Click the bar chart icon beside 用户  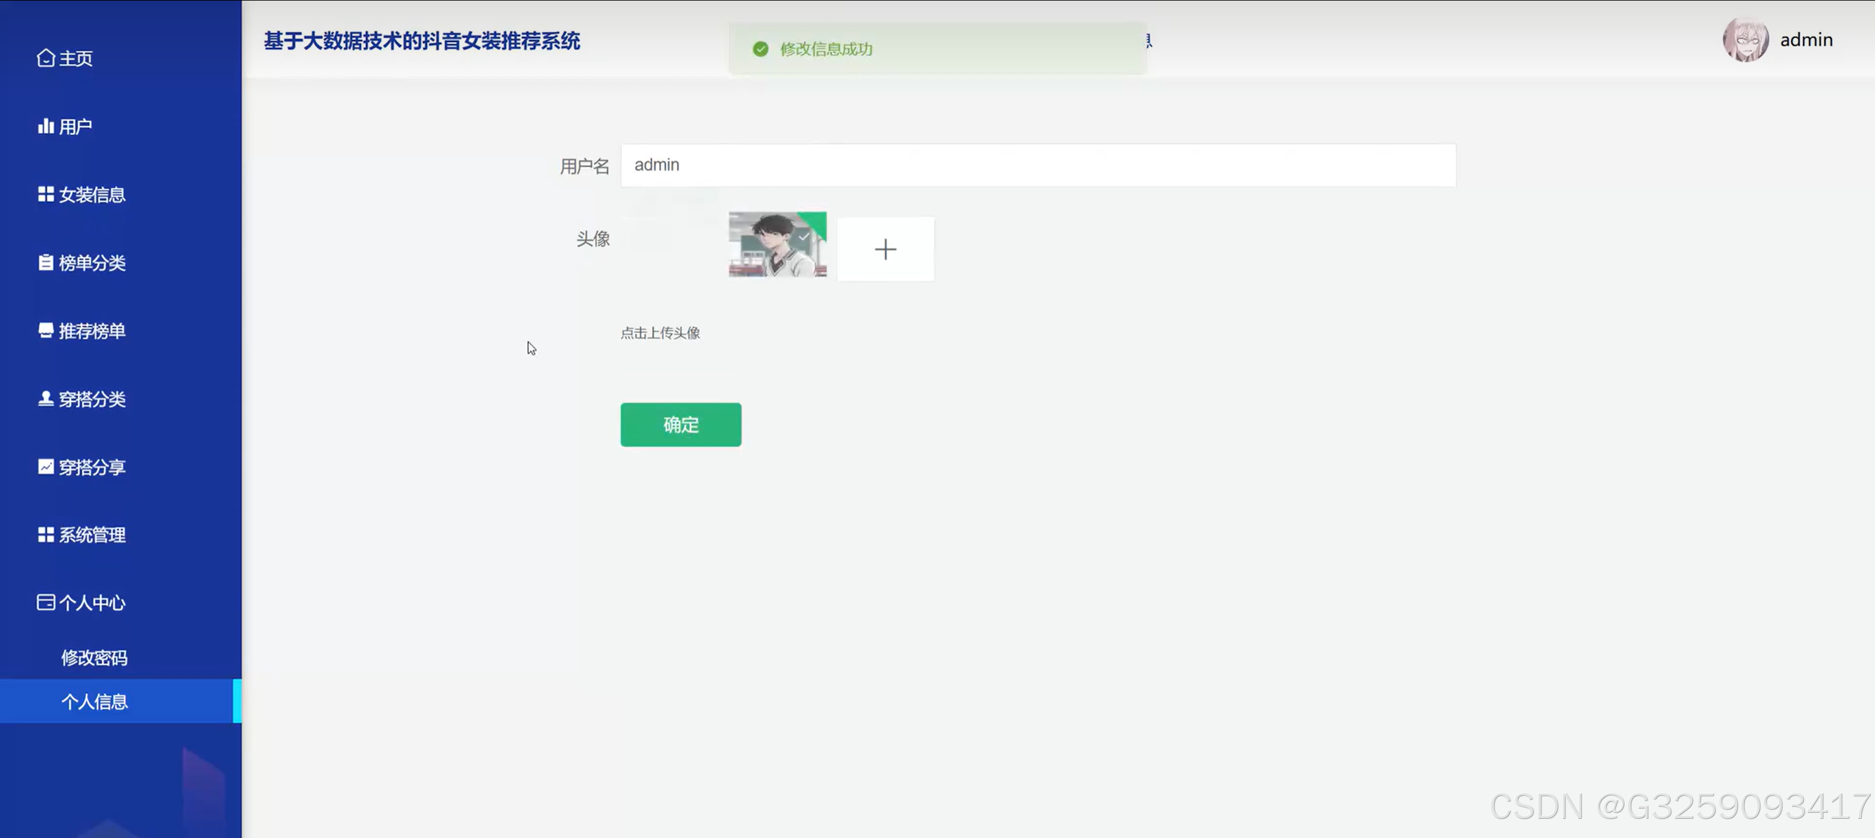point(46,127)
